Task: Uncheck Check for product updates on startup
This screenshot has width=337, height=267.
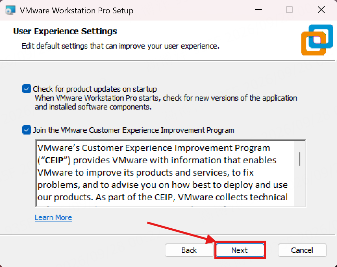Action: coord(27,89)
